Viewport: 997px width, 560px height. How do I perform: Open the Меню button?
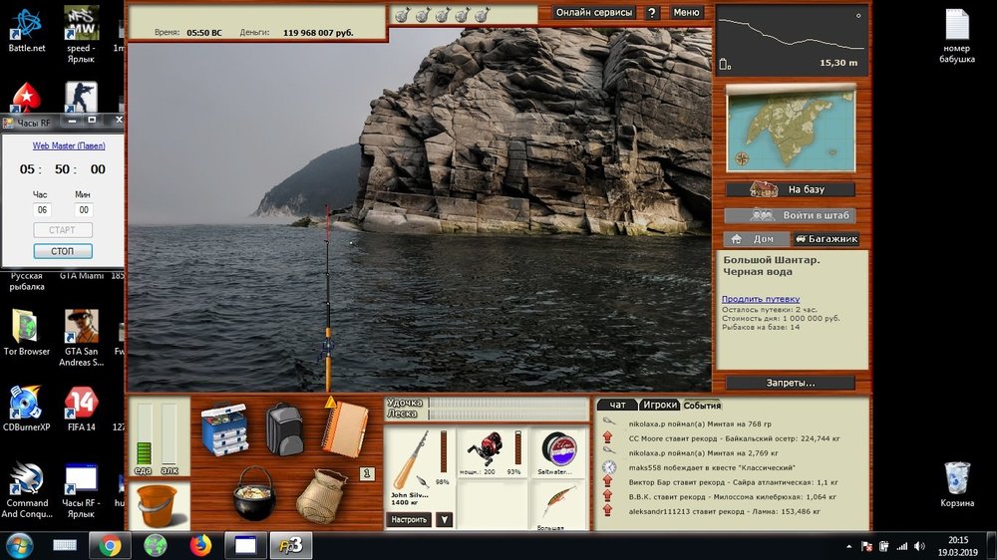pos(686,13)
